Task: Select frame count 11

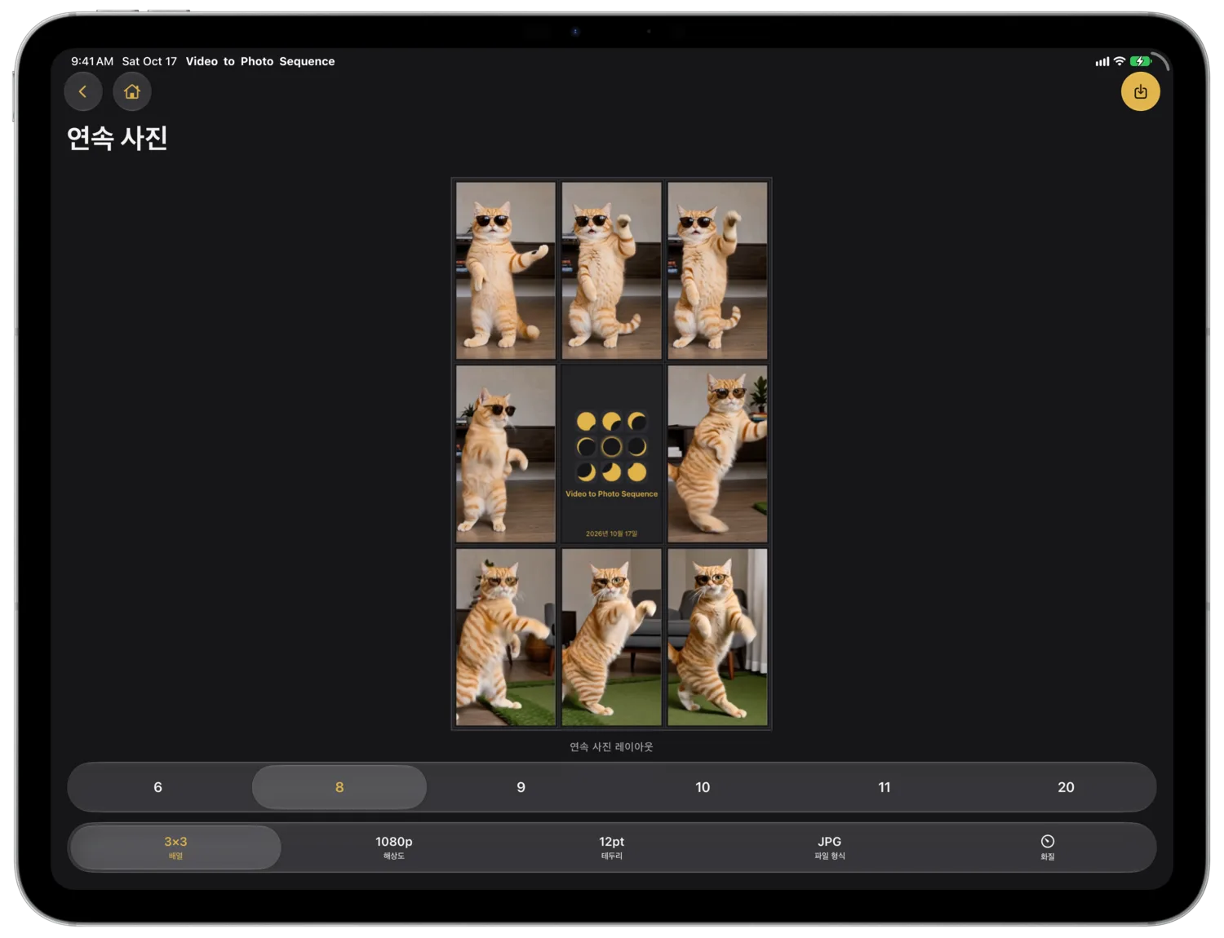Action: [x=884, y=787]
